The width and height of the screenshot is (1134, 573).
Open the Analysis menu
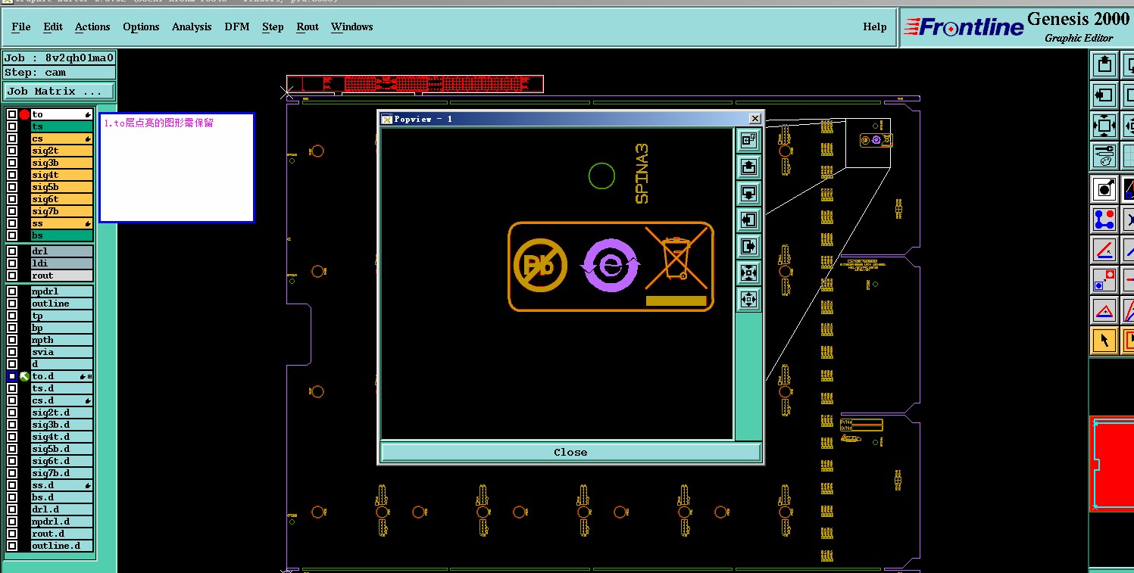point(192,26)
